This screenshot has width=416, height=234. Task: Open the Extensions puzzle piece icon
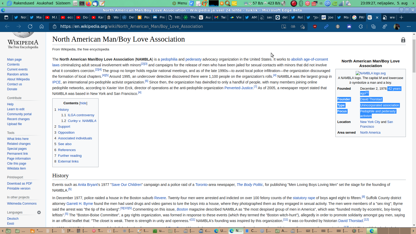click(x=361, y=27)
